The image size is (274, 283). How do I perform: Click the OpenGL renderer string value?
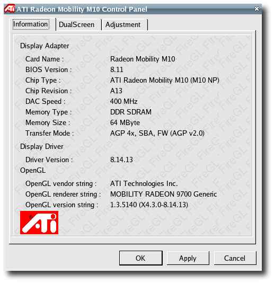pyautogui.click(x=163, y=194)
